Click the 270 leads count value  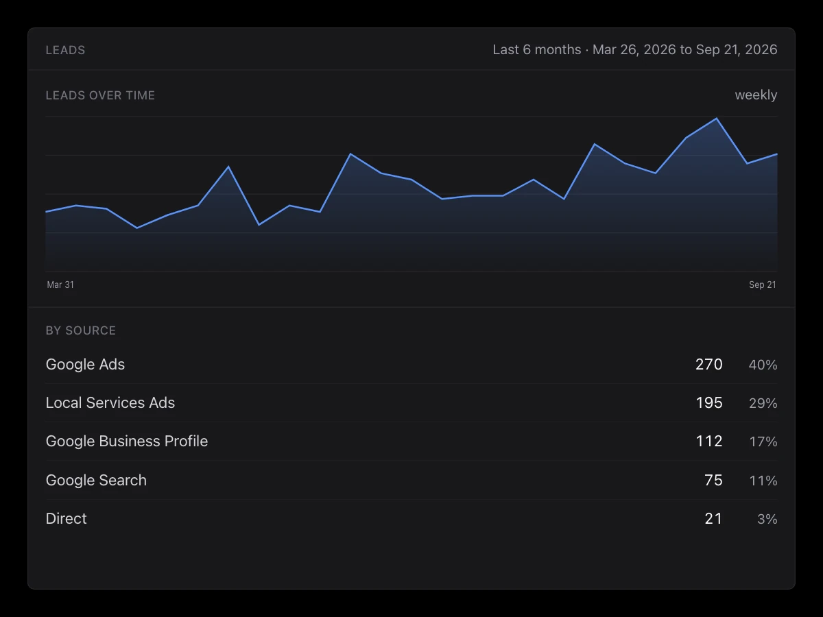[709, 365]
